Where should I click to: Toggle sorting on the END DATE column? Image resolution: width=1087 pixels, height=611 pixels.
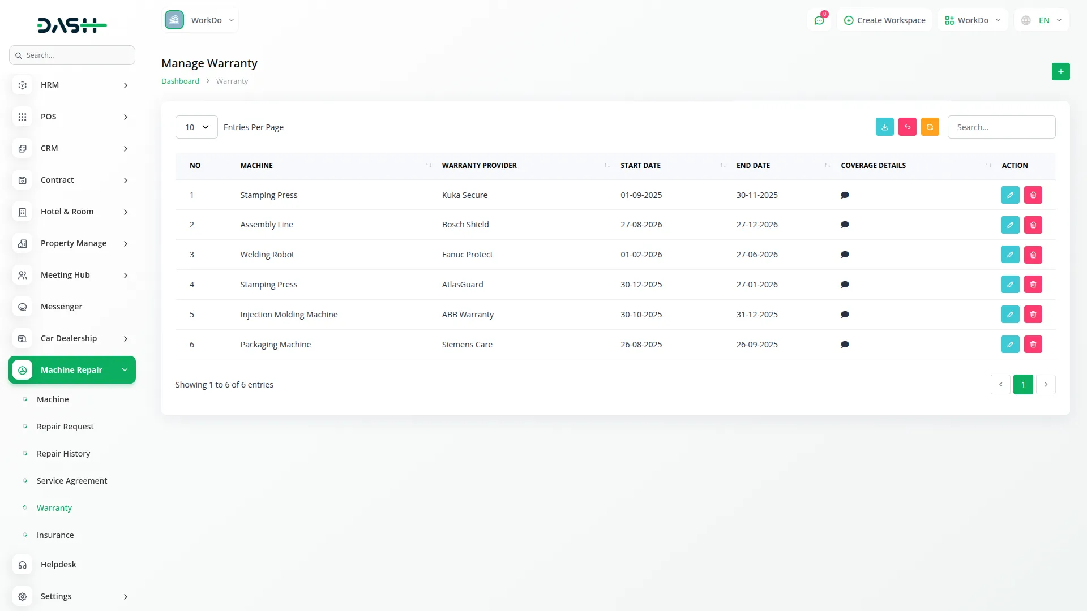pos(825,165)
